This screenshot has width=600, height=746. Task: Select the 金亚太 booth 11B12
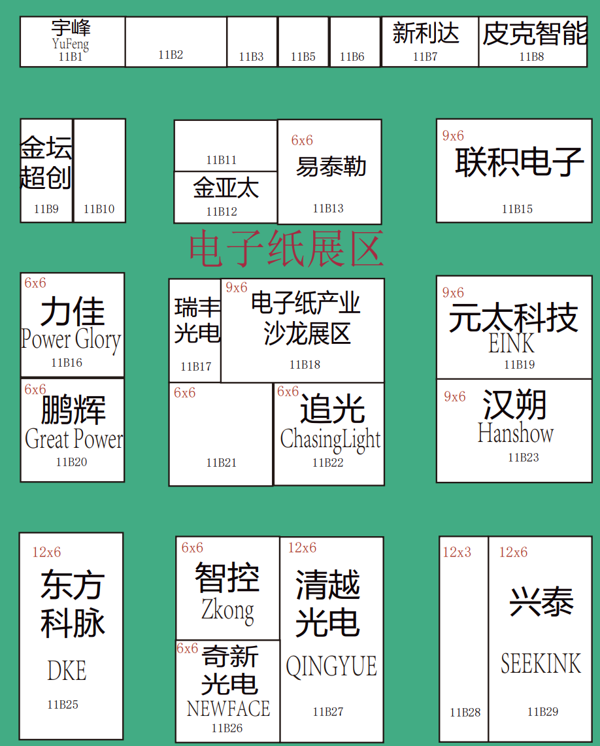(x=226, y=197)
